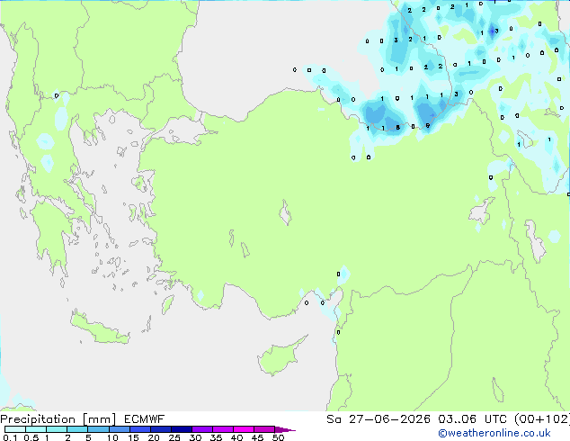Click the legend value '25'
570x441 pixels.
pos(174,437)
